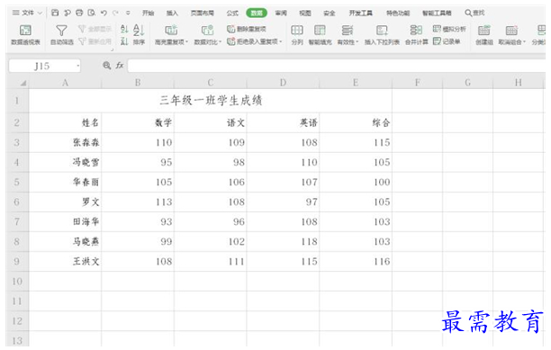Click Reapply (重新应用) filter option
Image resolution: width=551 pixels, height=350 pixels.
[95, 41]
